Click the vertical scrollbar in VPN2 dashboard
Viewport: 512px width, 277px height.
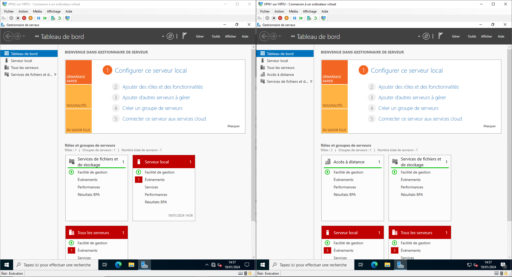253,133
